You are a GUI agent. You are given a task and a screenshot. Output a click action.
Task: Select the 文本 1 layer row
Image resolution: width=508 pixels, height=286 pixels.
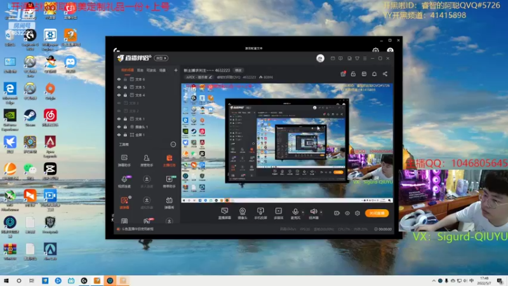(x=148, y=119)
